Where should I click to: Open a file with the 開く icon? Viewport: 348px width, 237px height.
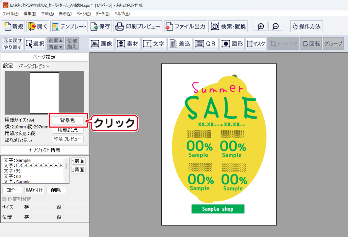(37, 26)
